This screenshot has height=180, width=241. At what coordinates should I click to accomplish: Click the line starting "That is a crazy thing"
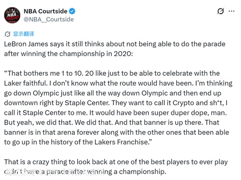click(x=116, y=162)
